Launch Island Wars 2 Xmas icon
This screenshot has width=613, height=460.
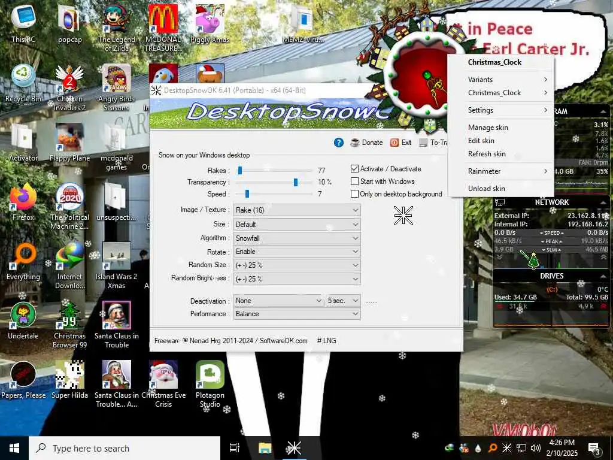pyautogui.click(x=117, y=265)
